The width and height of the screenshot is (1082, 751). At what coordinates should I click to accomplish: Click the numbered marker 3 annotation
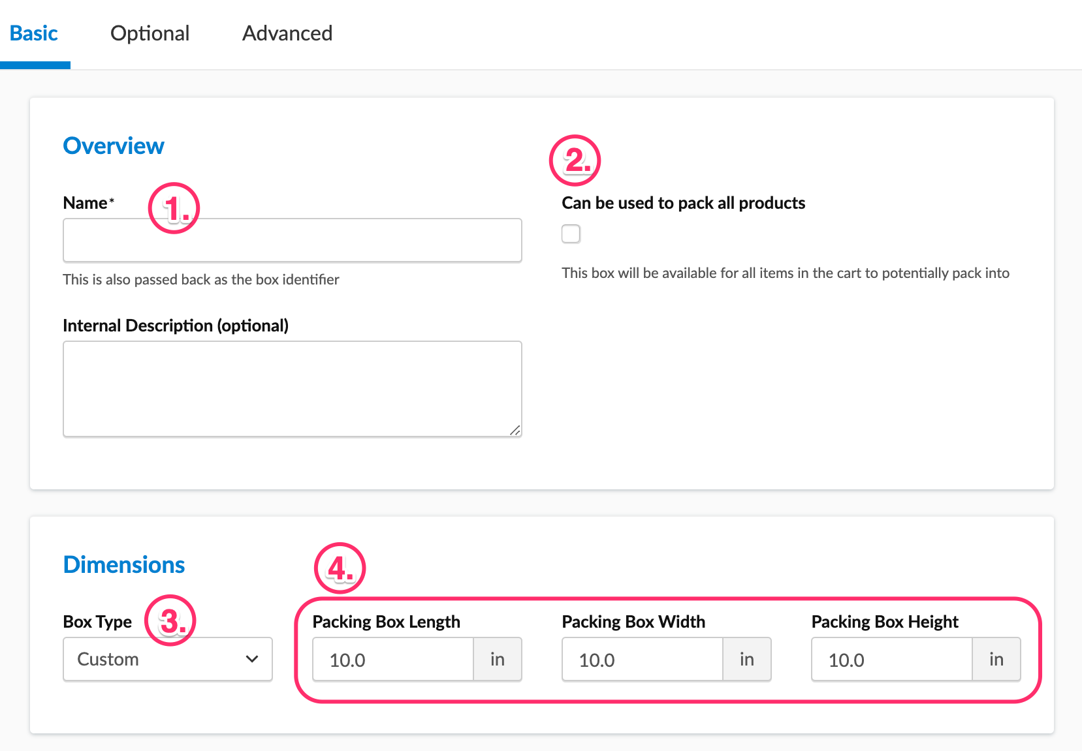pos(170,621)
